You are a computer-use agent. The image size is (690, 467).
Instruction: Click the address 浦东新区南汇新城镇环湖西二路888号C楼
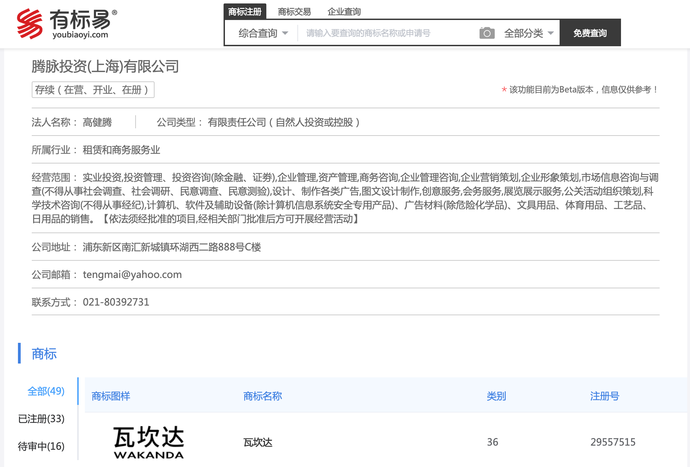click(172, 247)
